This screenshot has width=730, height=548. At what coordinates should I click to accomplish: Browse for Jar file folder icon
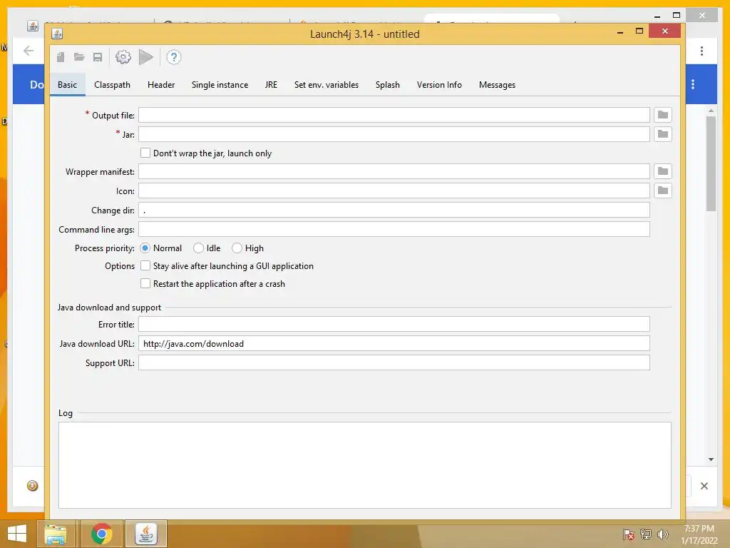point(662,134)
